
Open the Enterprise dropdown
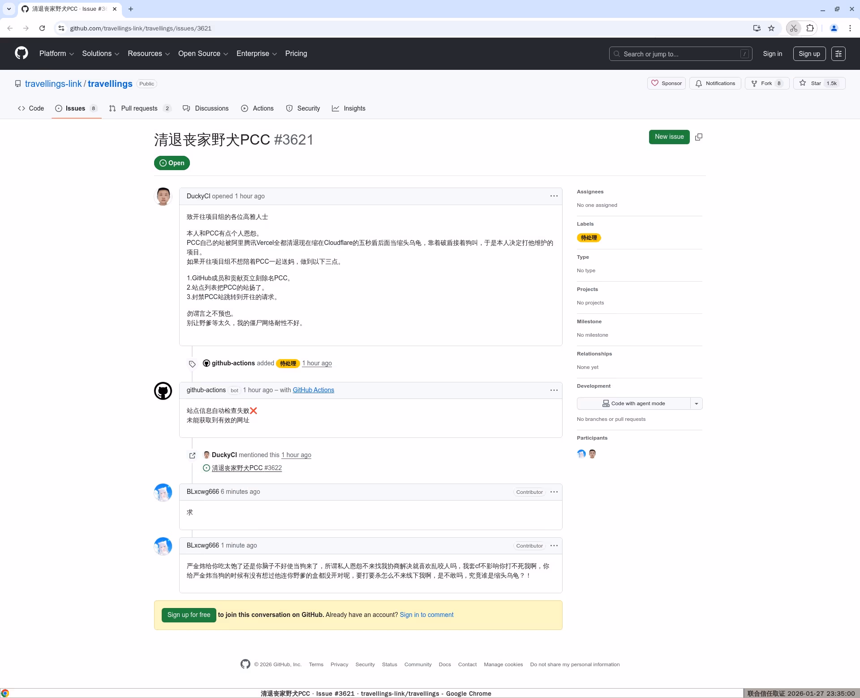point(256,53)
